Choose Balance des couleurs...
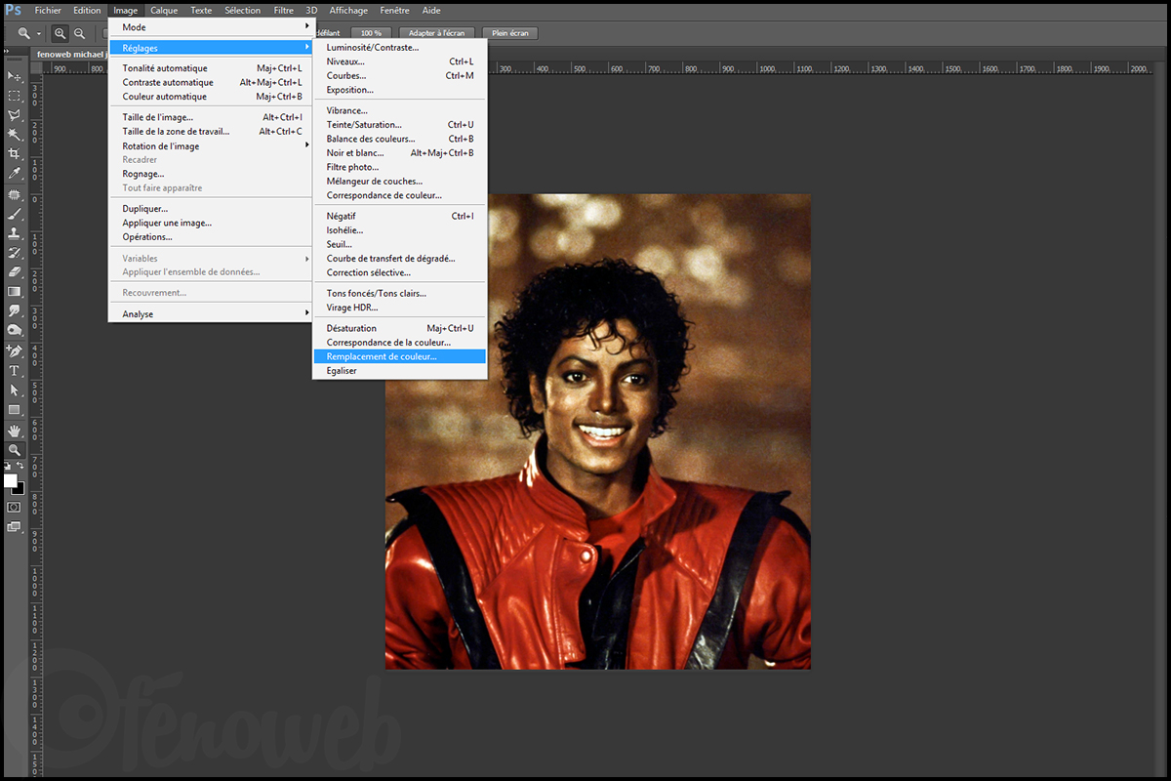The height and width of the screenshot is (781, 1171). (399, 139)
